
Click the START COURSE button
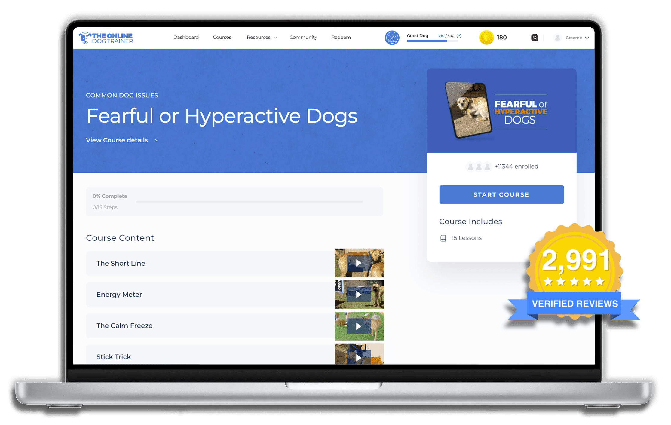[x=501, y=195]
